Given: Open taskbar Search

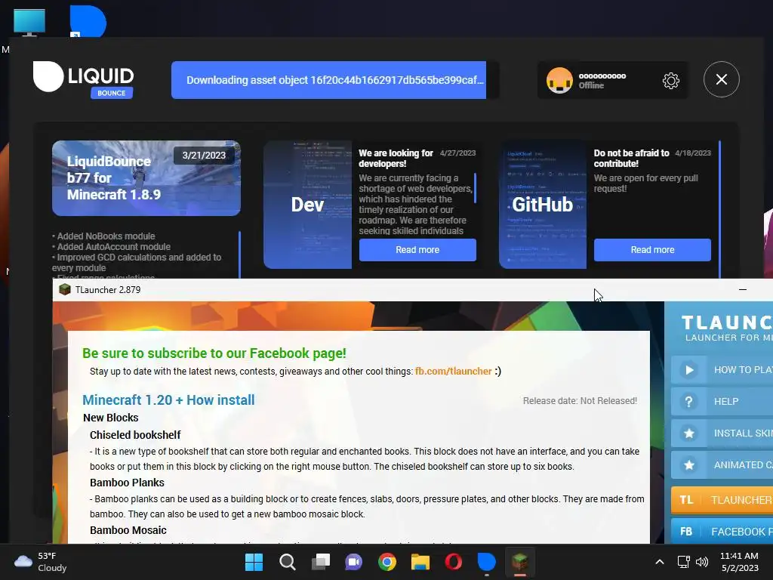Looking at the screenshot, I should (x=288, y=562).
